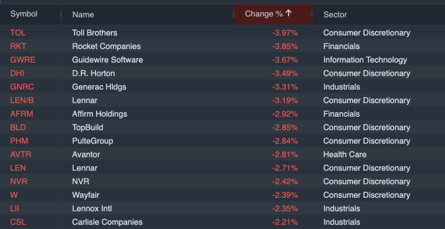Click the -2.42% change for NVR
Screen dimensions: 445x229
(285, 181)
